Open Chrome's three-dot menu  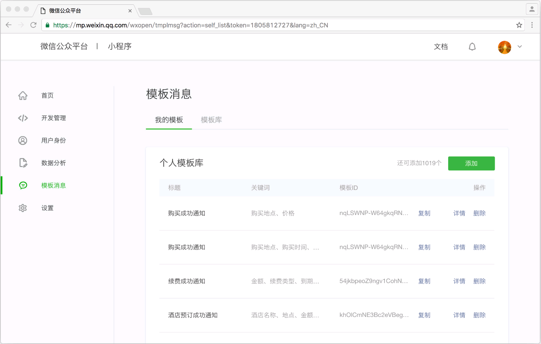click(532, 25)
